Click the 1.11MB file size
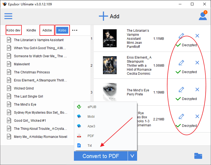Screen dimensions: 211x165 pyautogui.click(x=159, y=39)
